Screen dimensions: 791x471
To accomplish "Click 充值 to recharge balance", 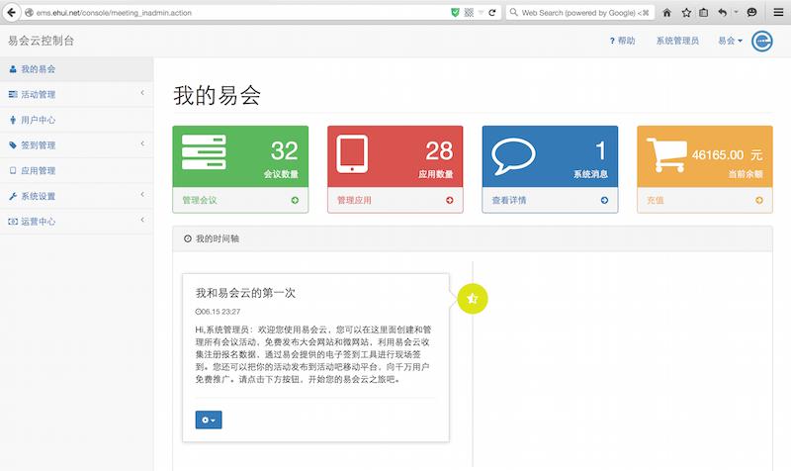I will [656, 200].
